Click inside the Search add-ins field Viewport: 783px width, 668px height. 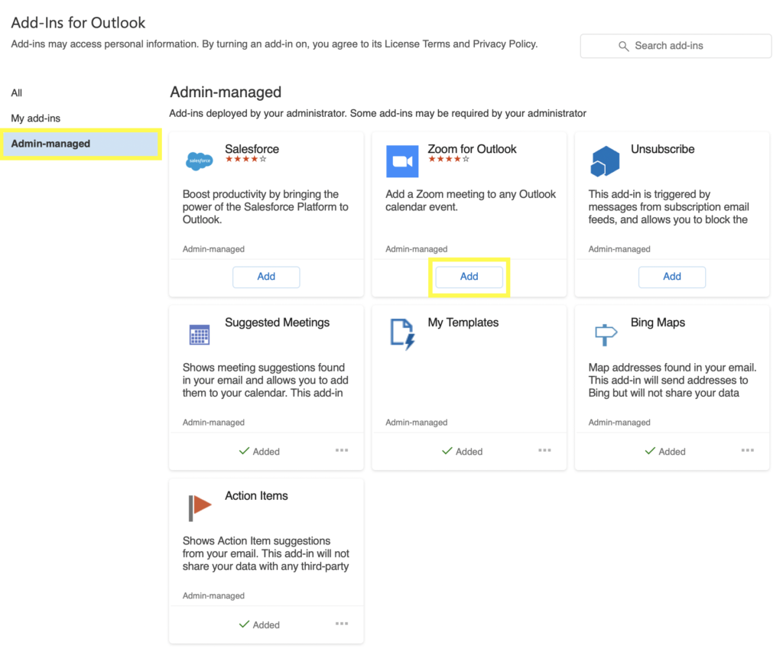click(x=676, y=46)
